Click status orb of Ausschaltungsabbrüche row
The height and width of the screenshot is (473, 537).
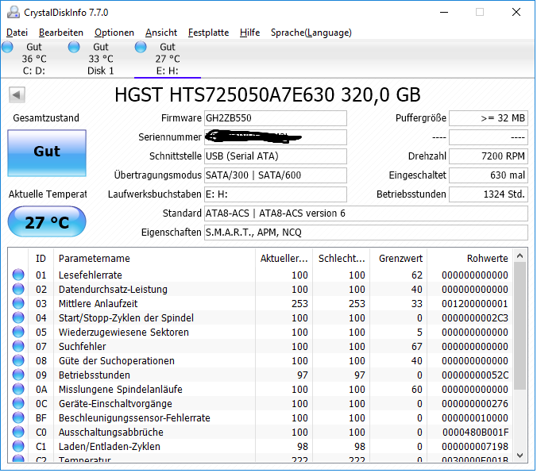[18, 433]
